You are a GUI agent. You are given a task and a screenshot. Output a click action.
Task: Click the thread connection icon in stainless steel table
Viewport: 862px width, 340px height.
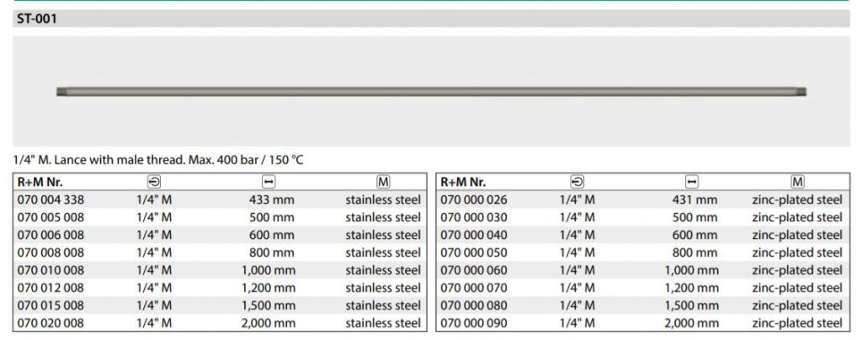[154, 181]
